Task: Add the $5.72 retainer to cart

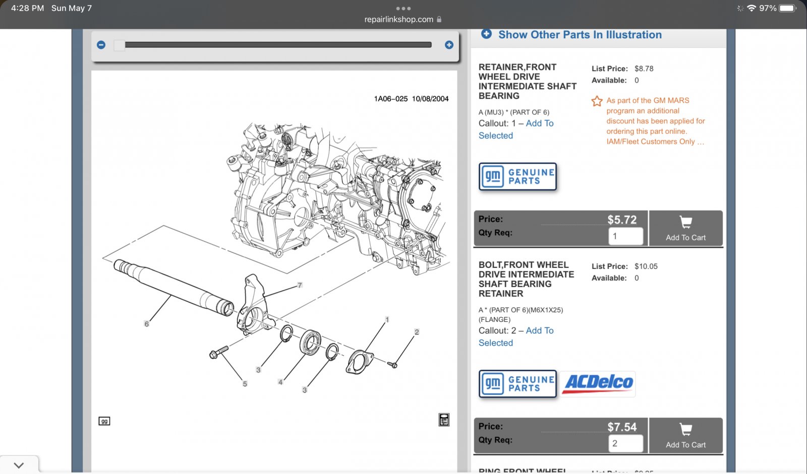Action: 685,228
